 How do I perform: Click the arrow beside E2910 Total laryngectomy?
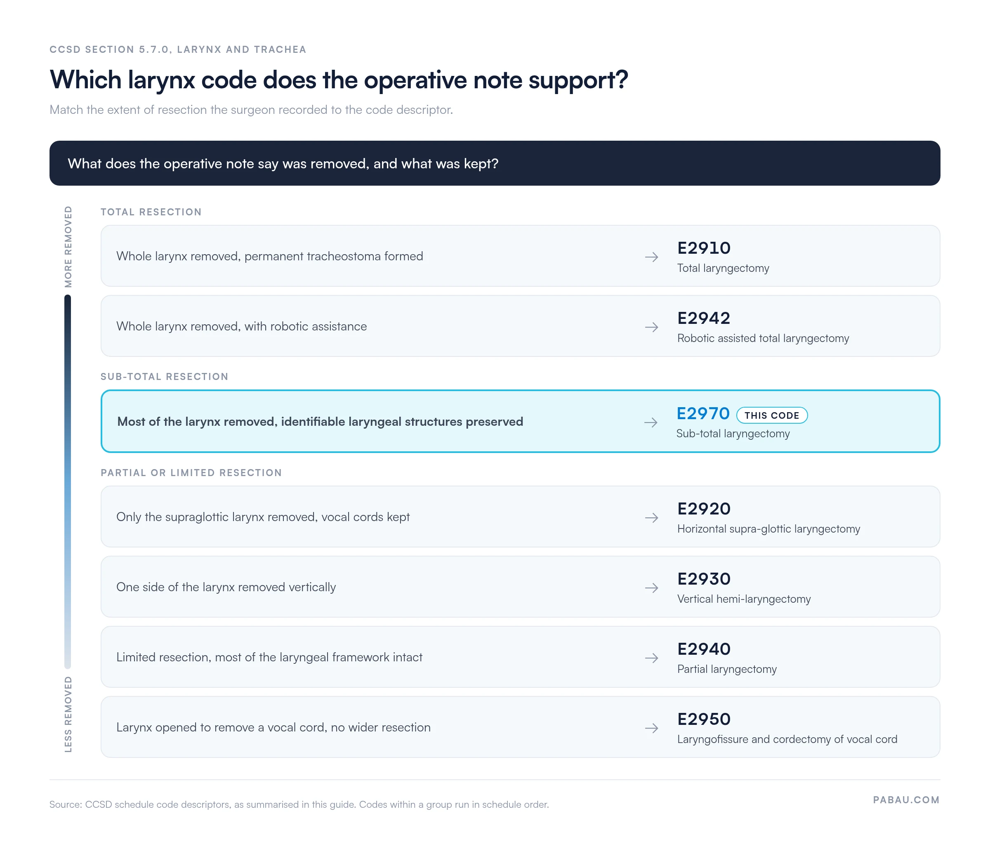pyautogui.click(x=651, y=257)
